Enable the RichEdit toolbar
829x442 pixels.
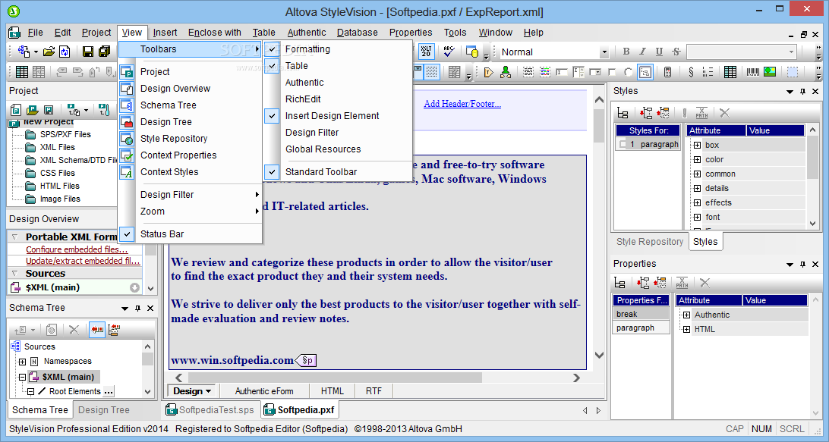[303, 99]
